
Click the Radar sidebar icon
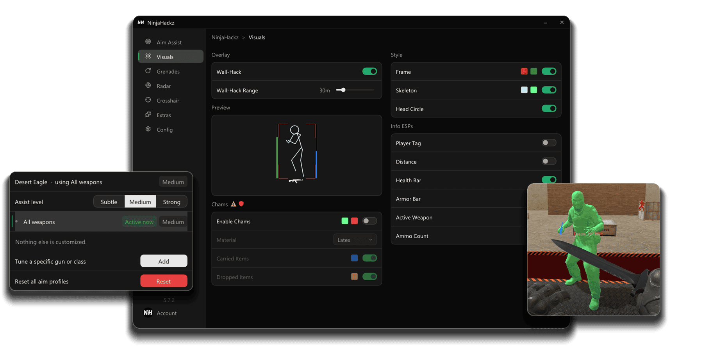click(x=148, y=85)
